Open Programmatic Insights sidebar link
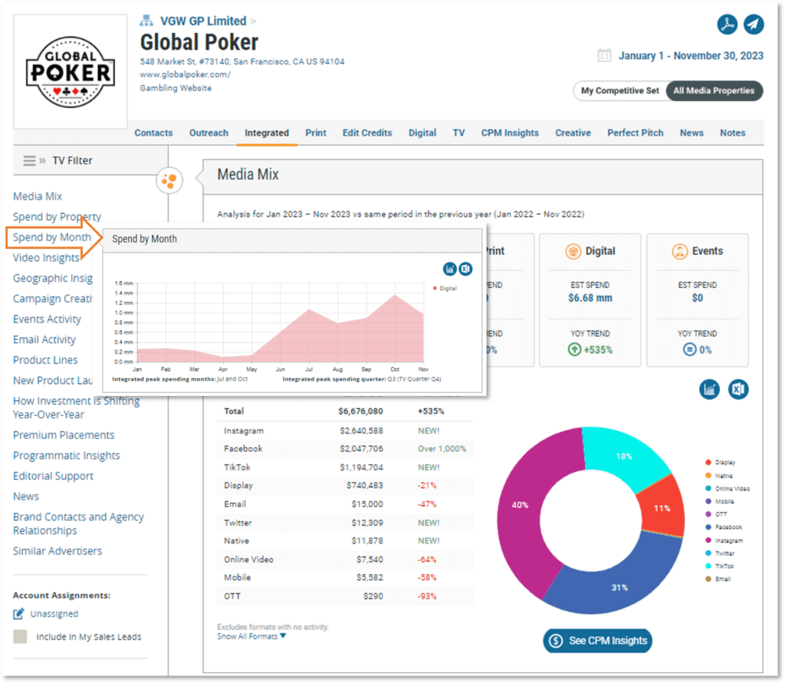The height and width of the screenshot is (683, 785). 66,456
